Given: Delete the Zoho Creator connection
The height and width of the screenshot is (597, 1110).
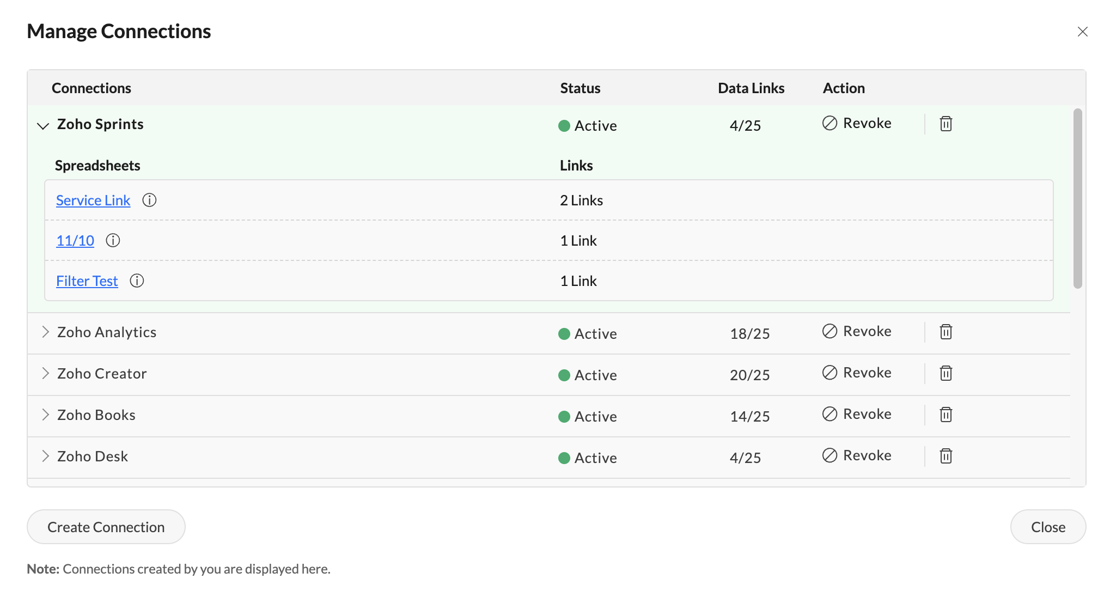Looking at the screenshot, I should coord(946,374).
